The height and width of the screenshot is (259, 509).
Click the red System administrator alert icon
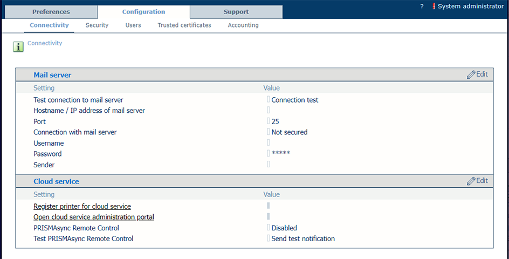(x=434, y=6)
